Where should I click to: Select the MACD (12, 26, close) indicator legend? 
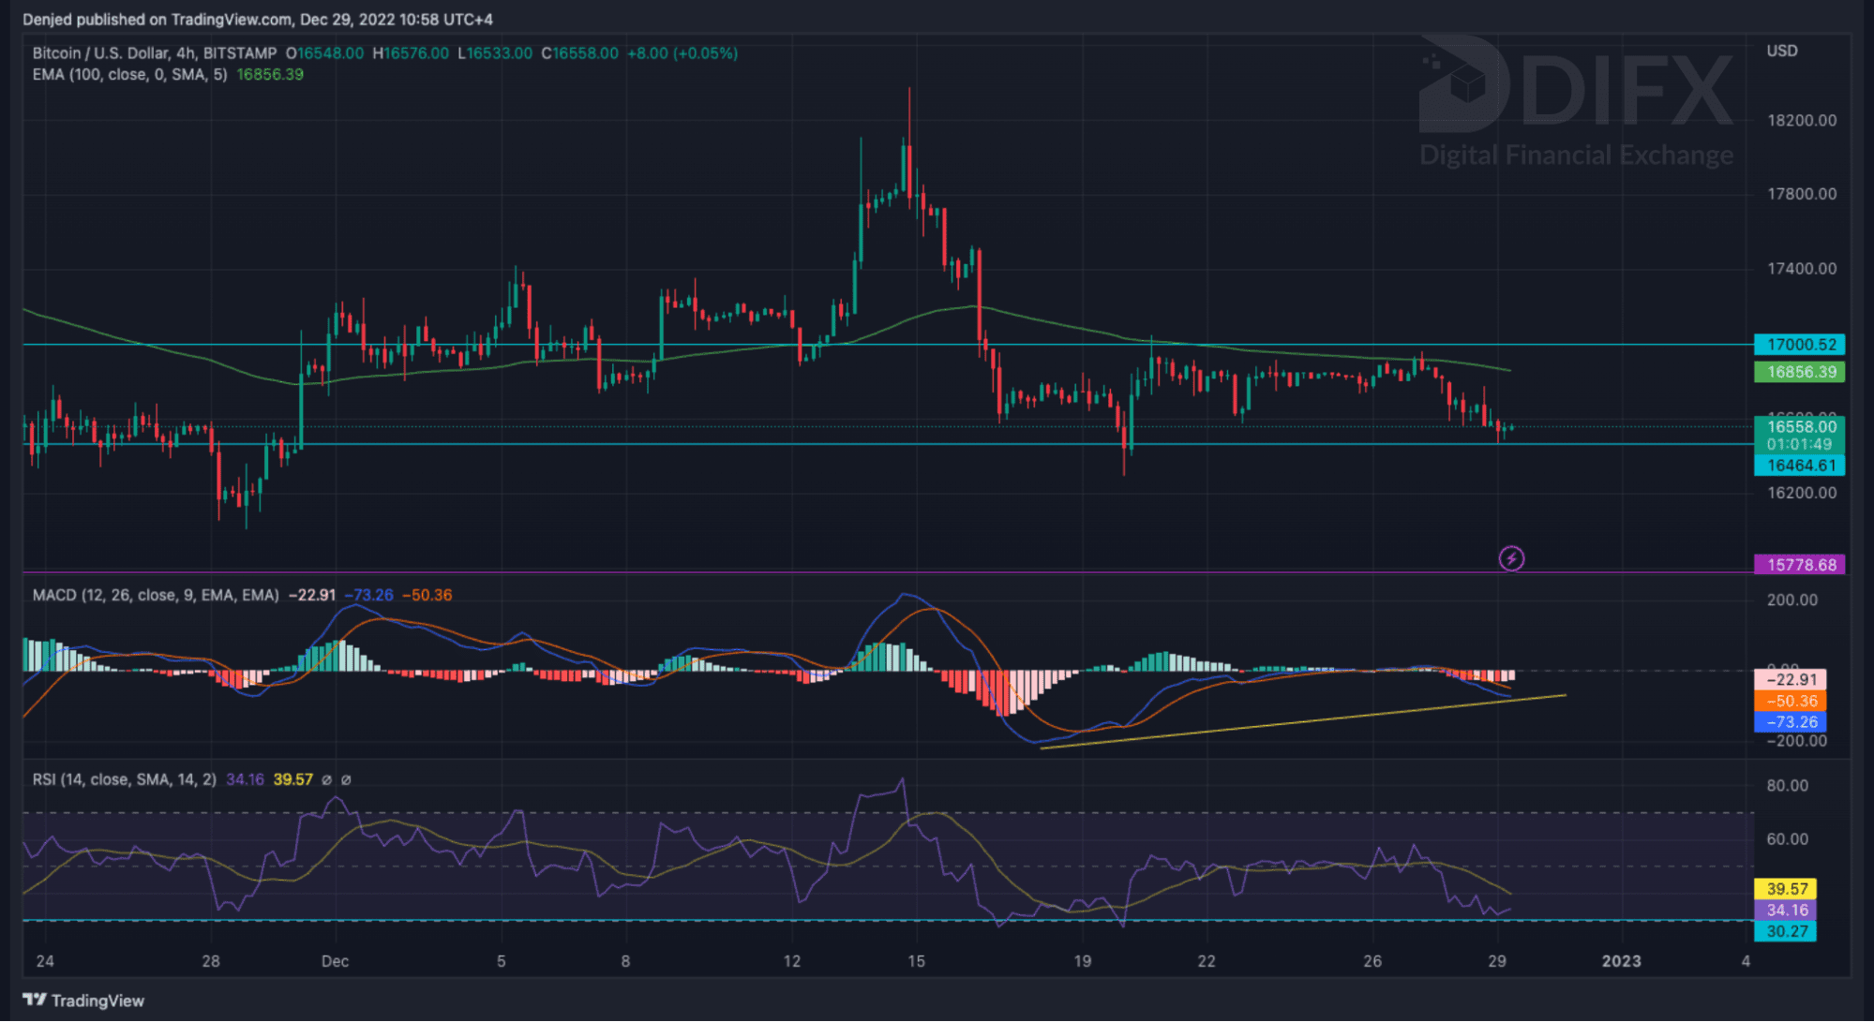[x=155, y=595]
